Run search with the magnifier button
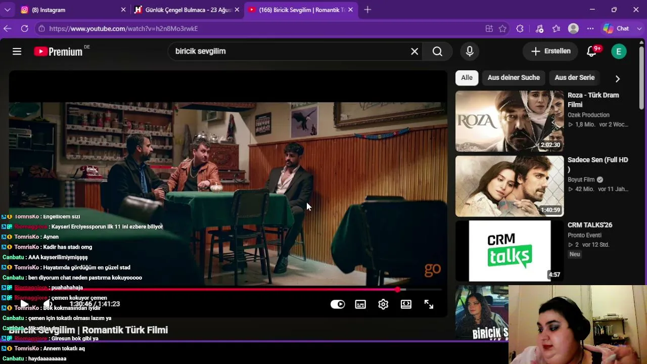 coord(437,51)
